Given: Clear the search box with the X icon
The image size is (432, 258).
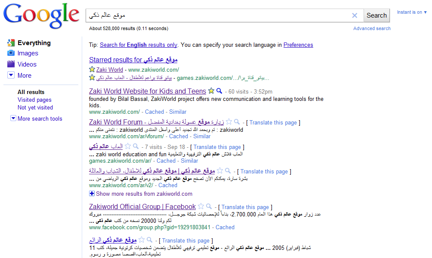Looking at the screenshot, I should 355,15.
